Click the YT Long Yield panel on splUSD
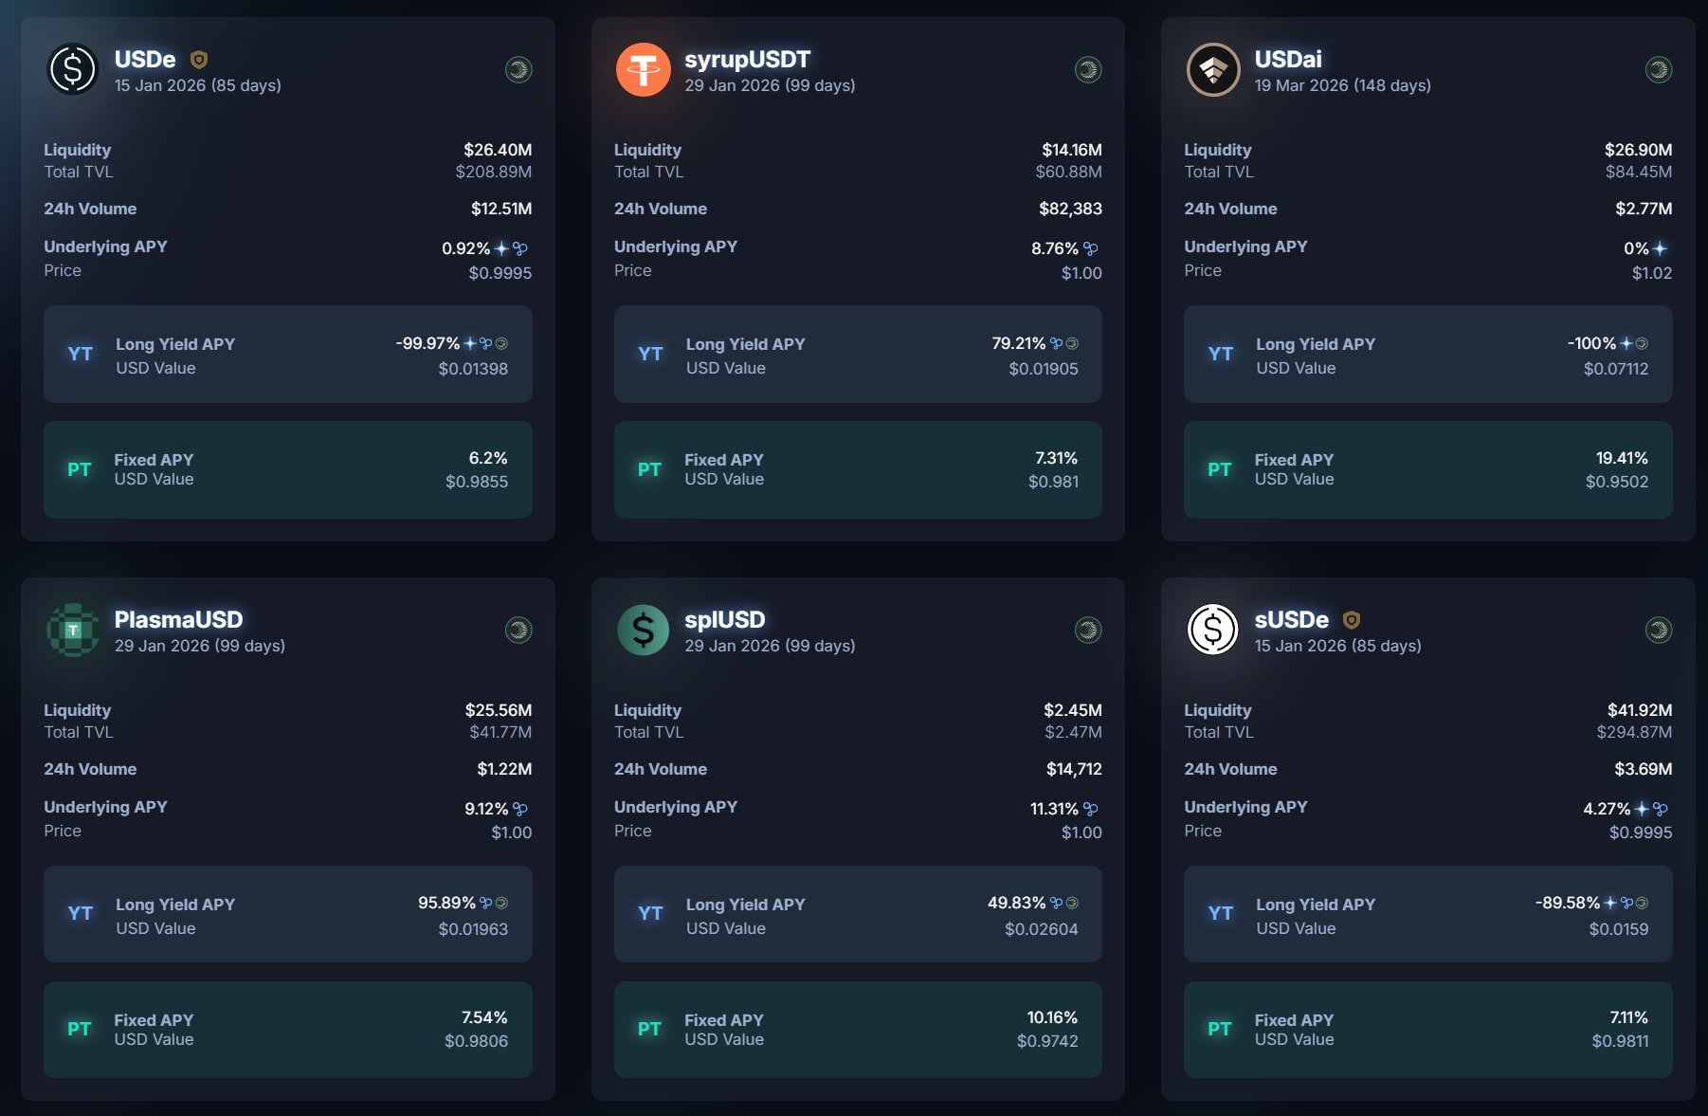Image resolution: width=1708 pixels, height=1116 pixels. (x=858, y=914)
